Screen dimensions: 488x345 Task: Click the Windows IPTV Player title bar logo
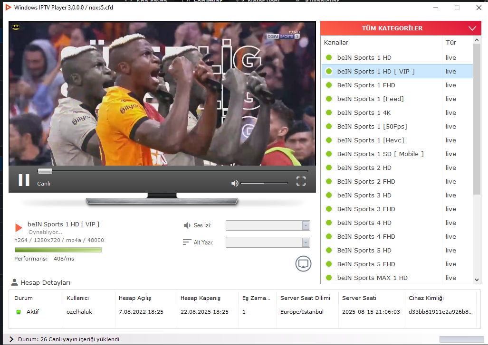pyautogui.click(x=9, y=8)
